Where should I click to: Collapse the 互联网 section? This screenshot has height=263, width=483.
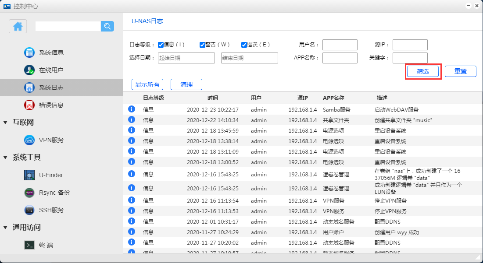click(5, 123)
